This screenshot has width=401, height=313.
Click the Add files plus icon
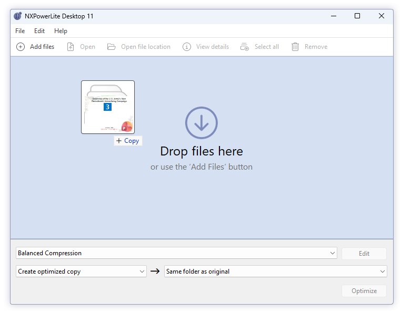(21, 47)
